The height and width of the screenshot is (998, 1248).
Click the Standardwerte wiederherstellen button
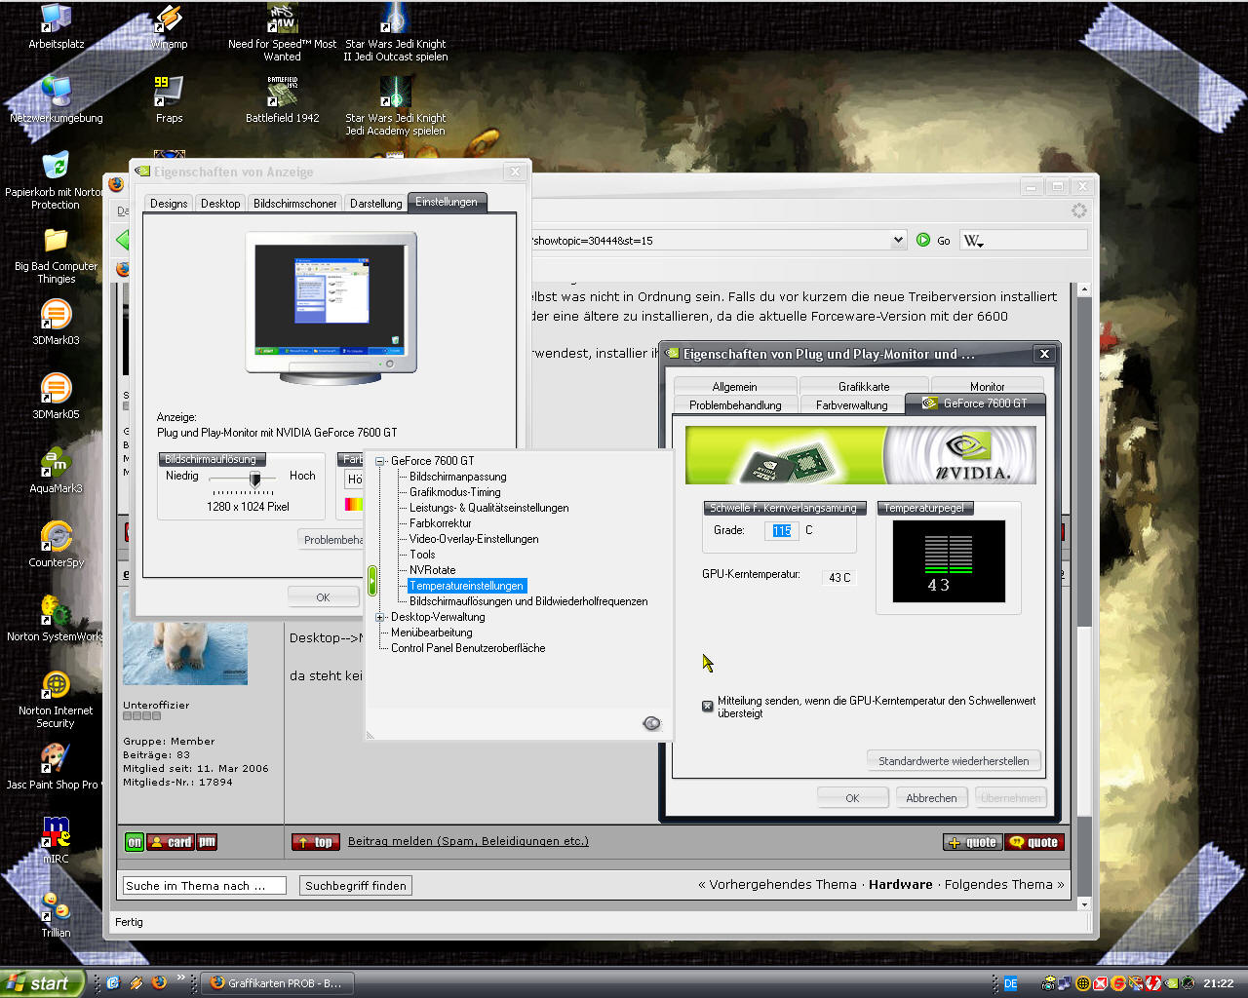[953, 761]
